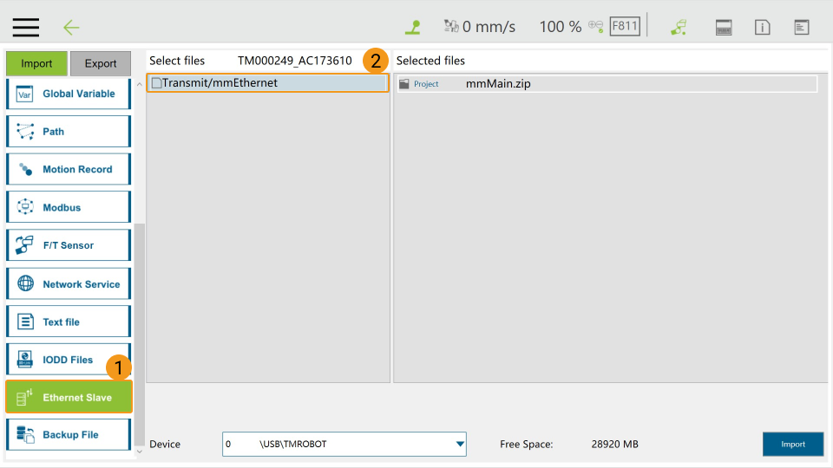Open the Path category

pyautogui.click(x=69, y=132)
